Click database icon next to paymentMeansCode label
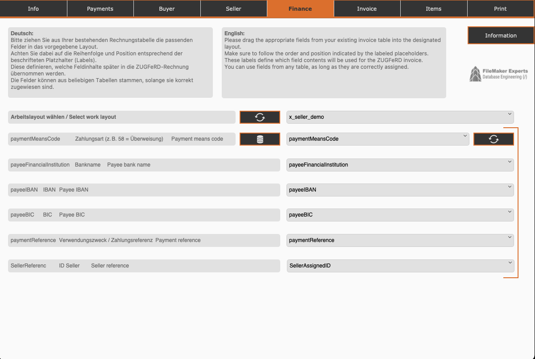This screenshot has height=359, width=535. click(260, 139)
